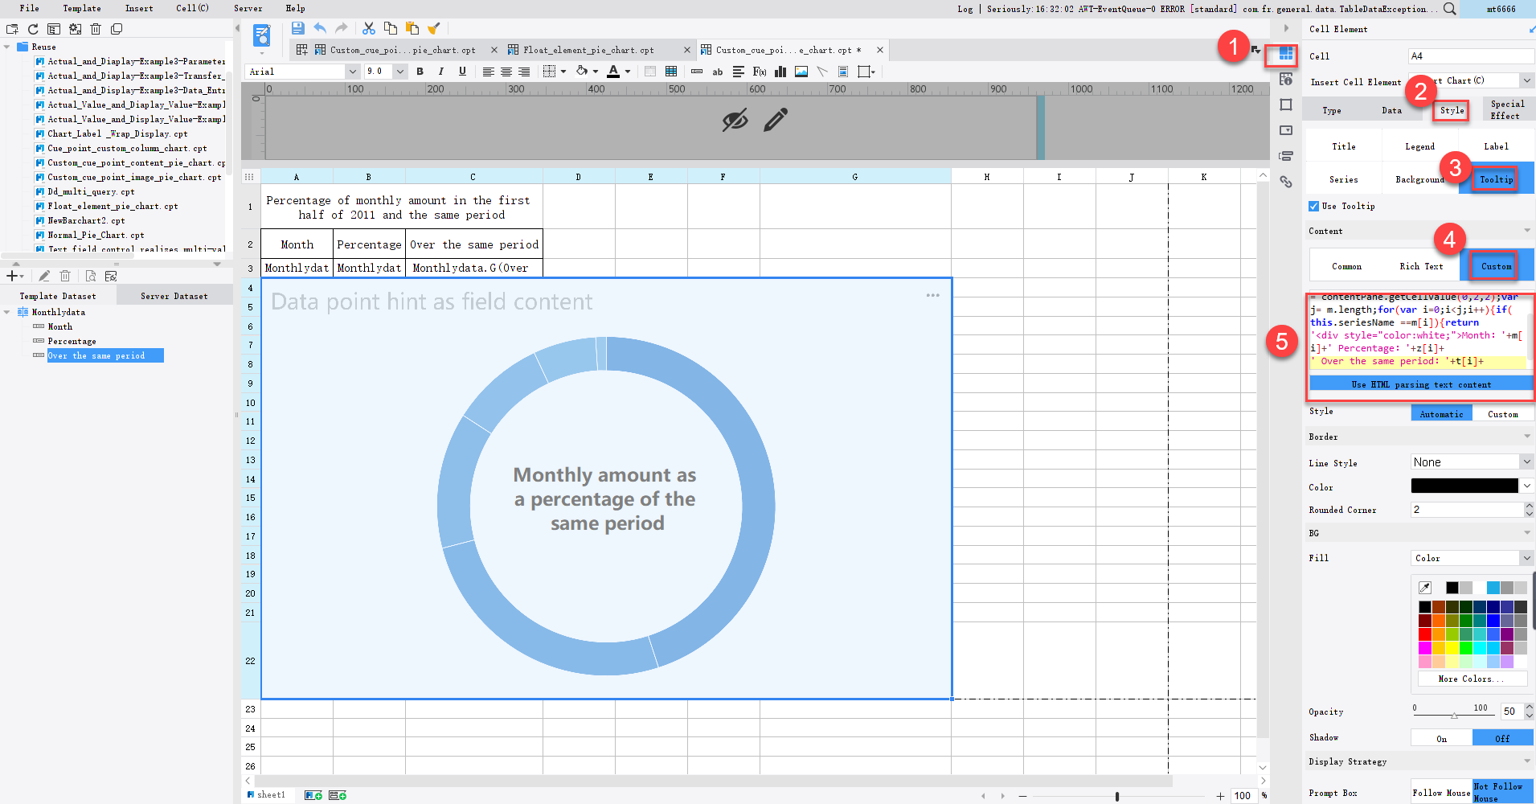Select the Rich Text content button
The height and width of the screenshot is (804, 1536).
pyautogui.click(x=1421, y=266)
